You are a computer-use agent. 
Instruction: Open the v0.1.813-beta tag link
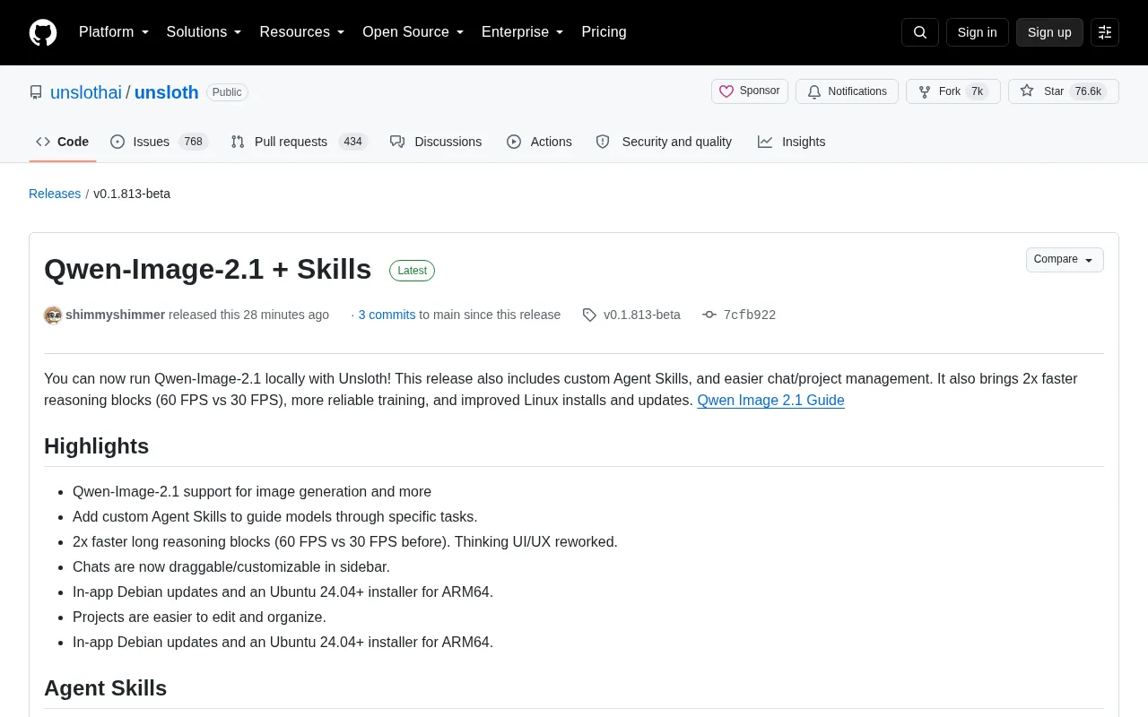click(642, 315)
